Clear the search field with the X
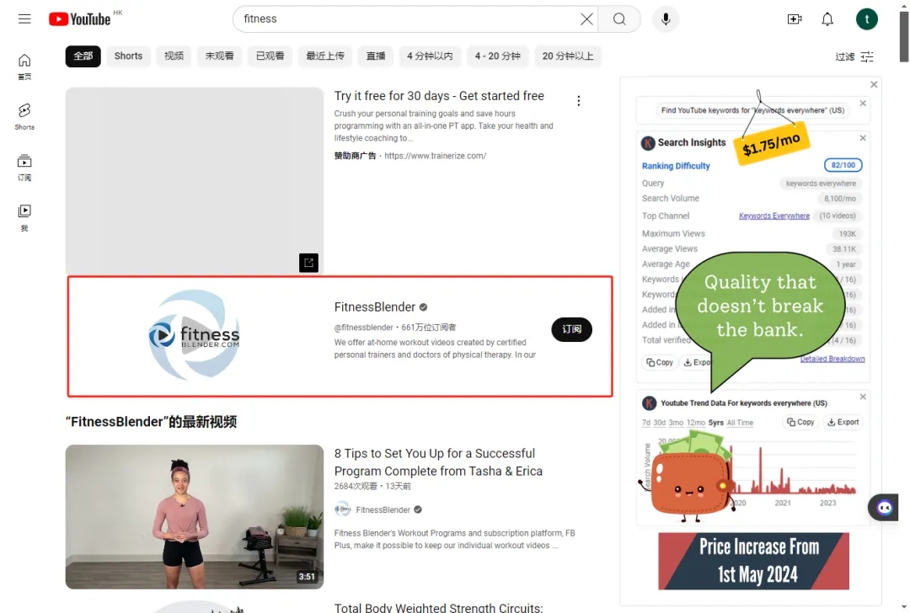 (587, 19)
